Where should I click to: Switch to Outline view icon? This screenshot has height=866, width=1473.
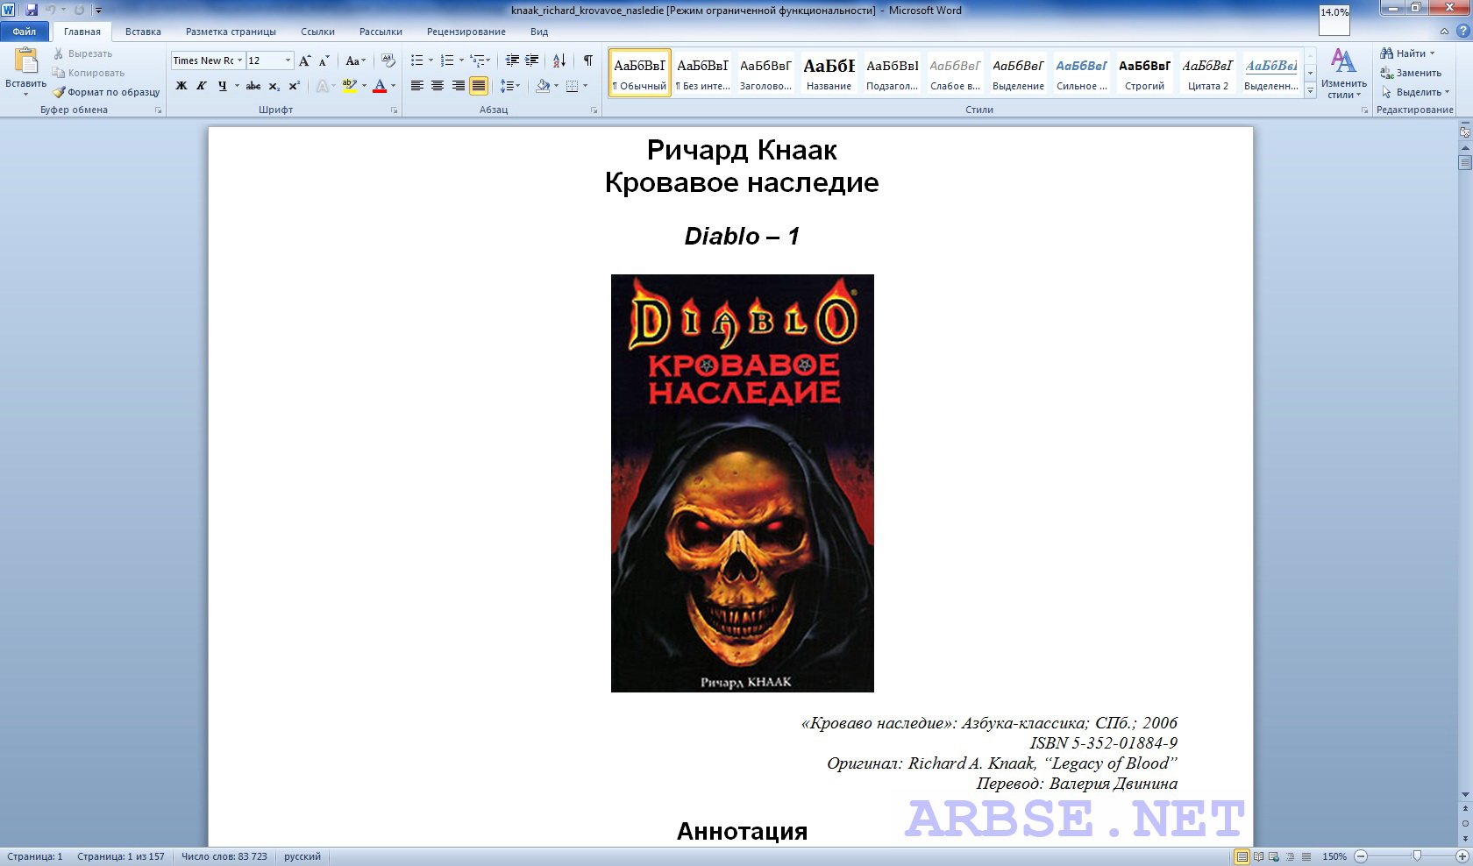pos(1291,856)
